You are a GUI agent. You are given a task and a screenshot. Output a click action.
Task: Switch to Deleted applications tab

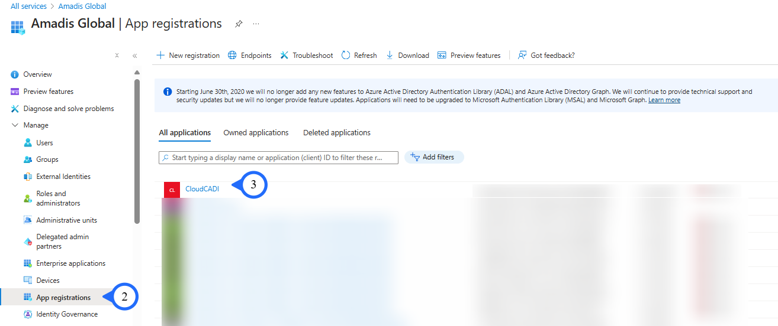click(337, 133)
